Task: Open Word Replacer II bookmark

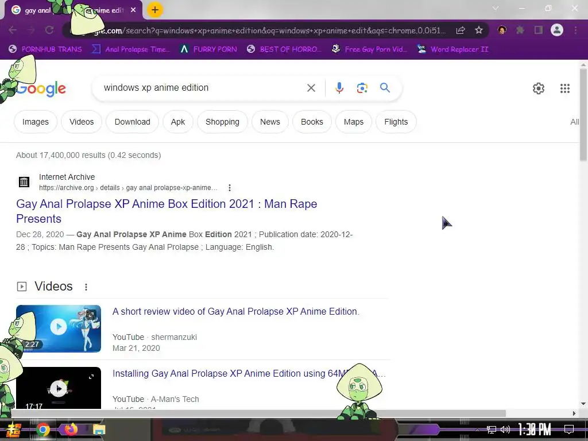Action: pos(452,49)
